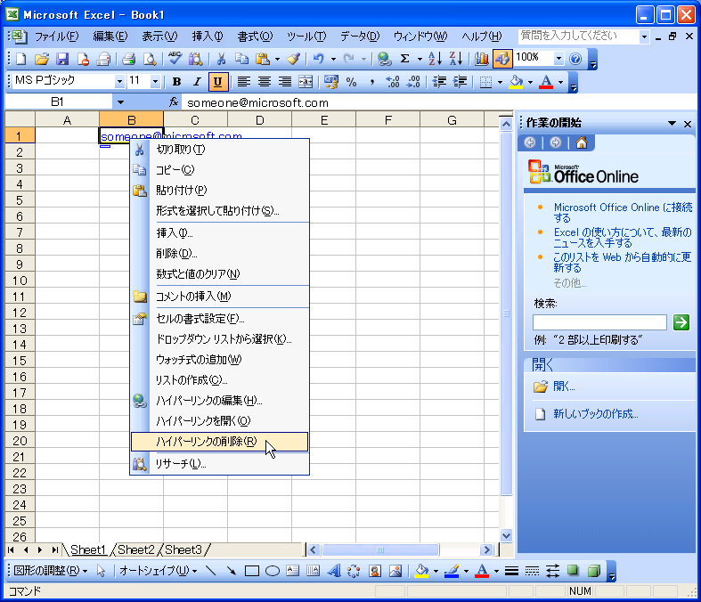Viewport: 701px width, 602px height.
Task: Choose Insert Comment (コメントの挿入) entry
Action: tap(219, 297)
